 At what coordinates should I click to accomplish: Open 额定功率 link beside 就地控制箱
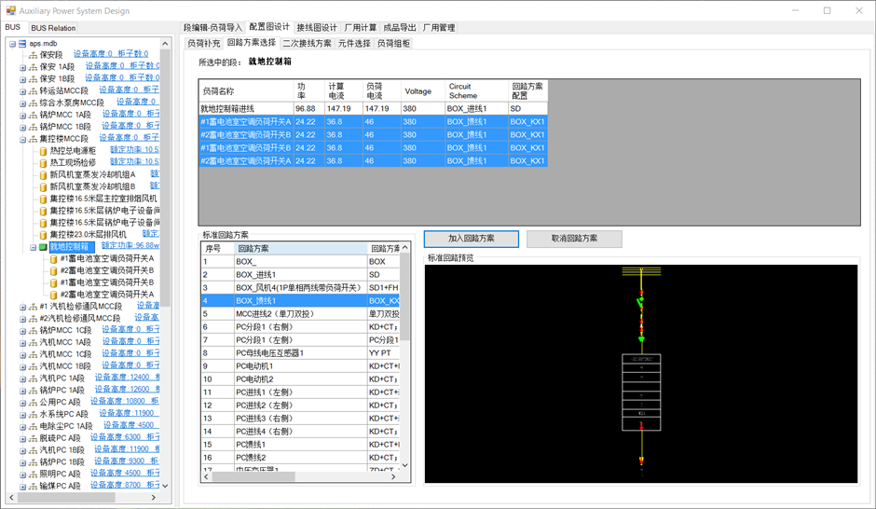130,247
